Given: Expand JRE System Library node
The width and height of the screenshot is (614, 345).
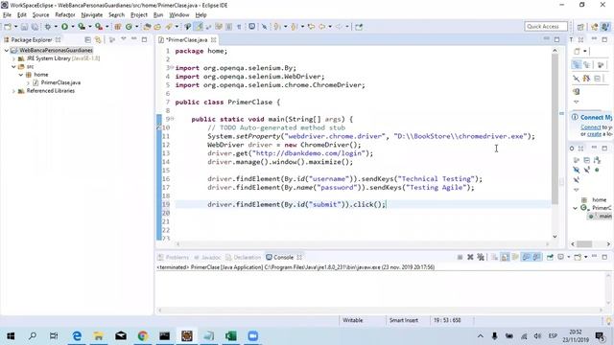Looking at the screenshot, I should (x=13, y=58).
